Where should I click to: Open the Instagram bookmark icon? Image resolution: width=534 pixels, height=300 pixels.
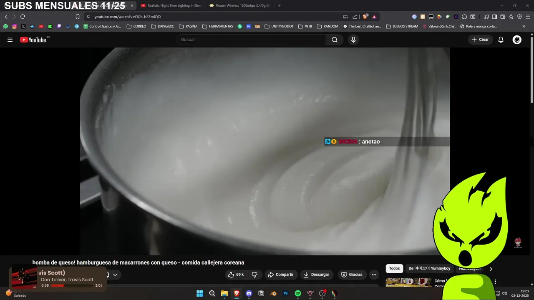(x=14, y=26)
